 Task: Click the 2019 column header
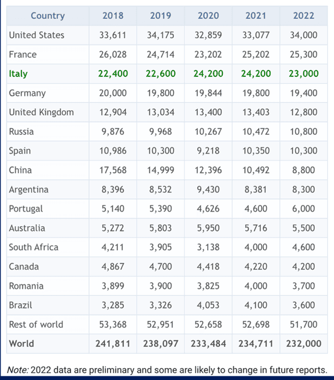pyautogui.click(x=160, y=15)
